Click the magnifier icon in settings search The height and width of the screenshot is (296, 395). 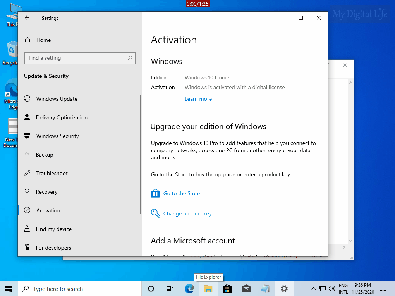(x=130, y=58)
